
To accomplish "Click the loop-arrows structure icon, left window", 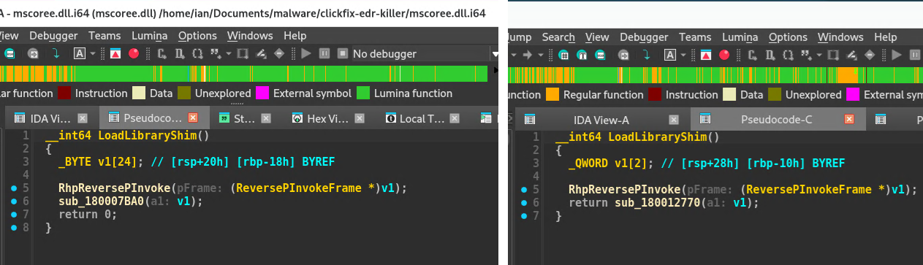I will click(197, 53).
